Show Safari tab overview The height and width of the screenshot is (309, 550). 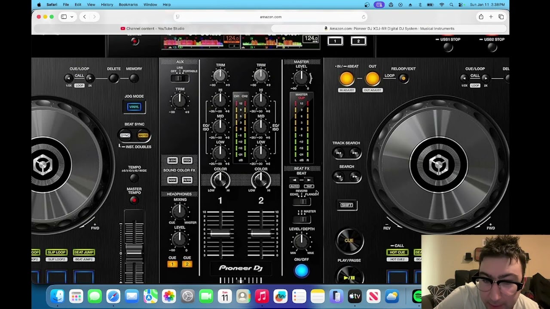[x=501, y=17]
